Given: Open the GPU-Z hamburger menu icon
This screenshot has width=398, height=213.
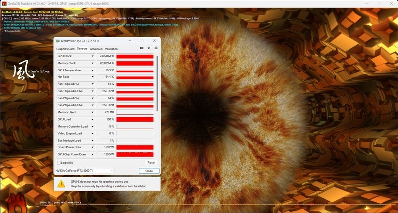Looking at the screenshot, I should (156, 48).
